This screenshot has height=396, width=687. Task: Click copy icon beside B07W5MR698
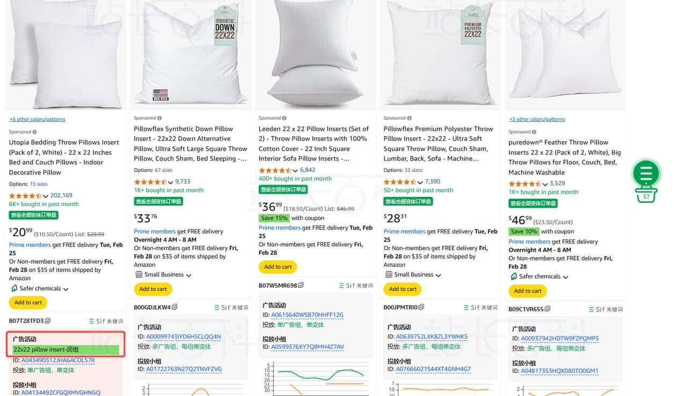pos(301,285)
